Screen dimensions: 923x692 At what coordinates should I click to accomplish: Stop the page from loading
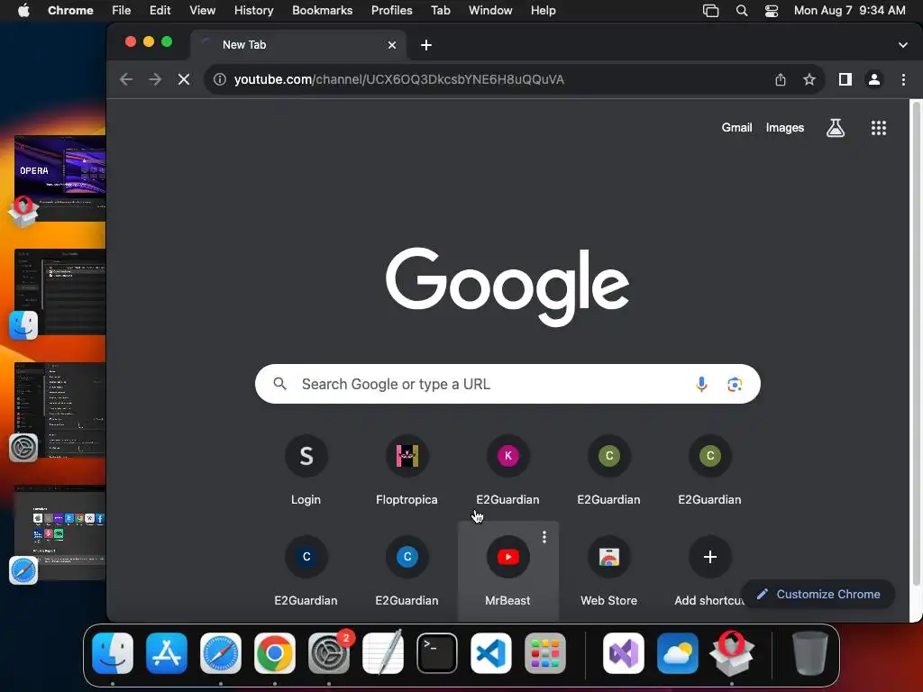[x=184, y=79]
